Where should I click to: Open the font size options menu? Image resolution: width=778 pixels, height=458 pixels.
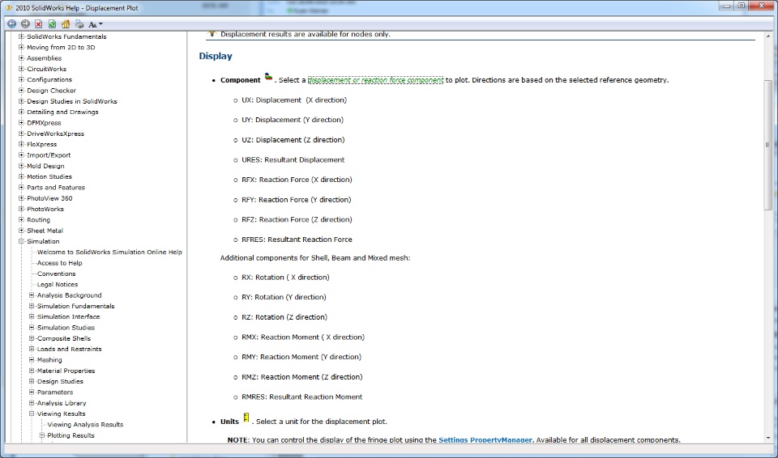click(x=96, y=23)
